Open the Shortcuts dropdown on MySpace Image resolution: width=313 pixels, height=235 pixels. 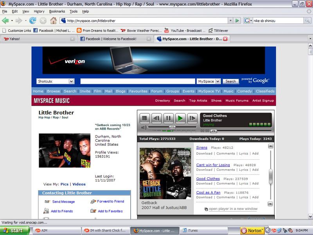[x=72, y=81]
